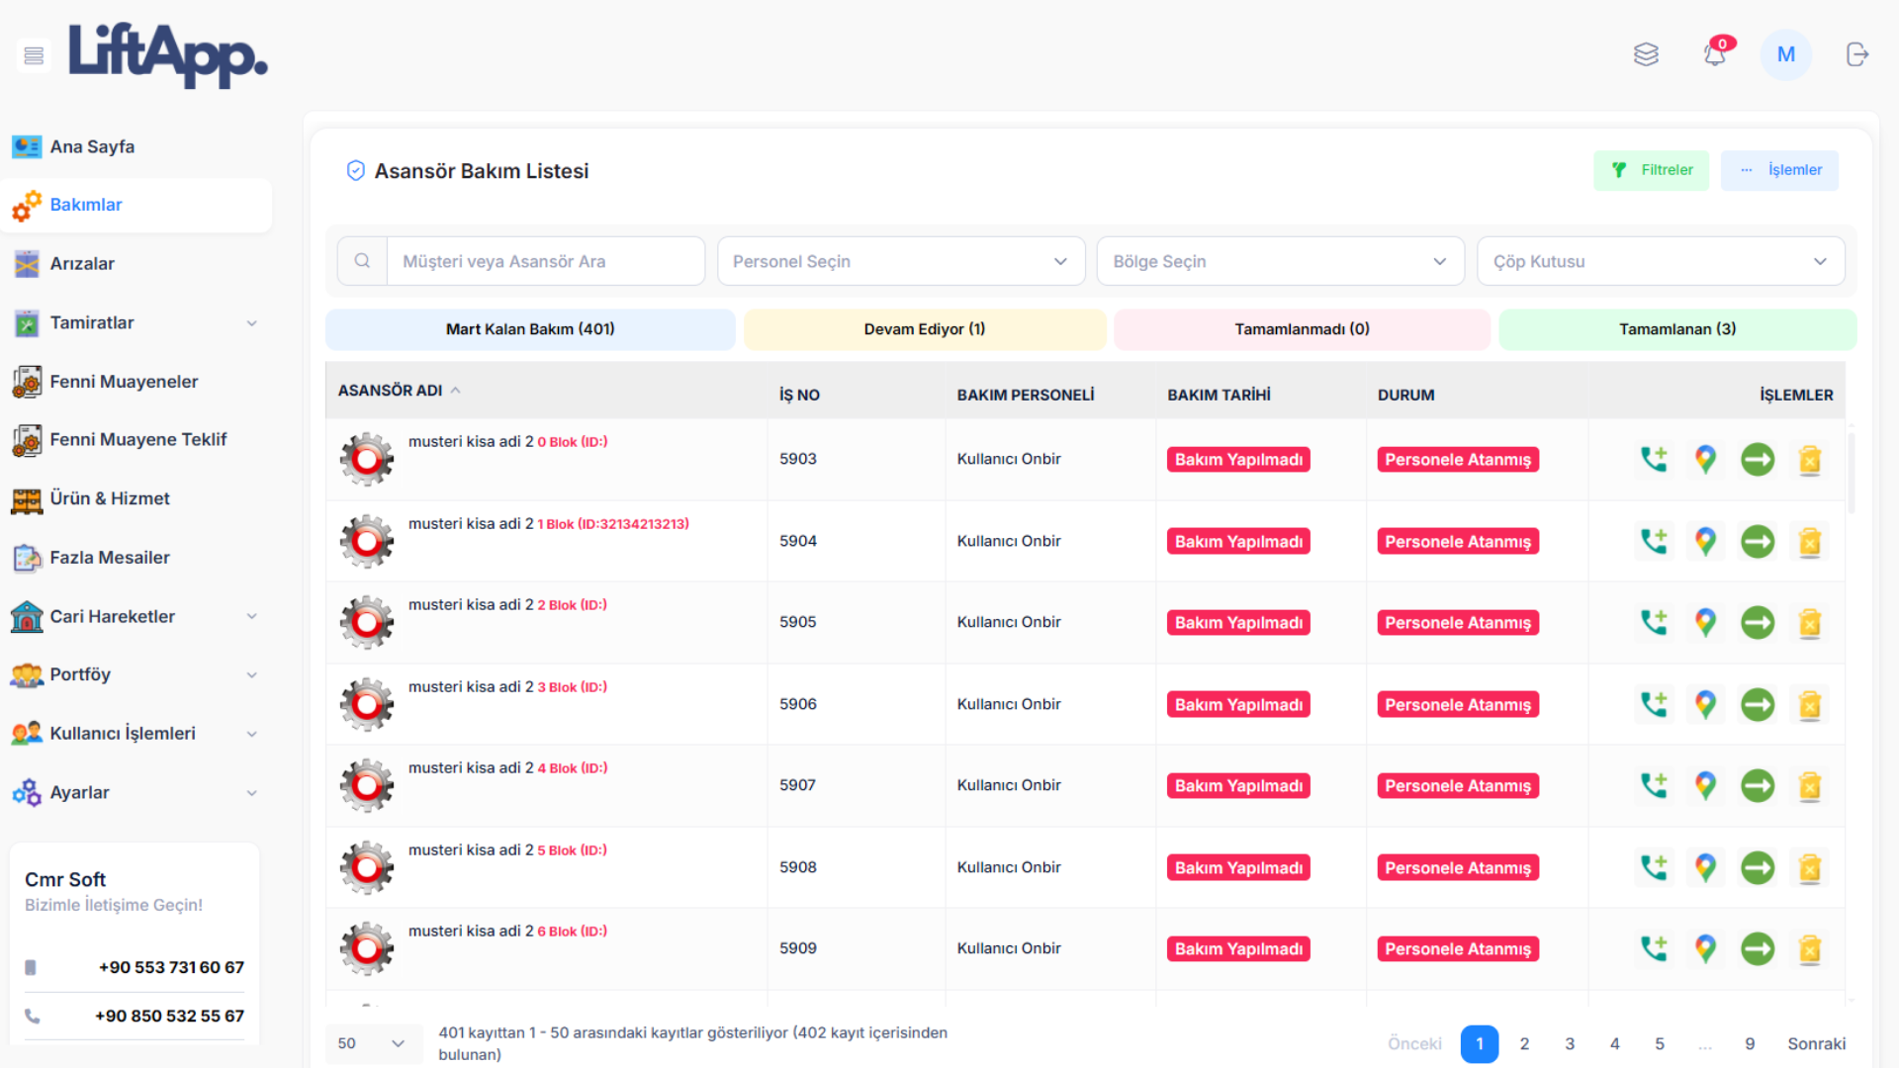Change page size dropdown showing 50
1899x1068 pixels.
click(x=371, y=1043)
